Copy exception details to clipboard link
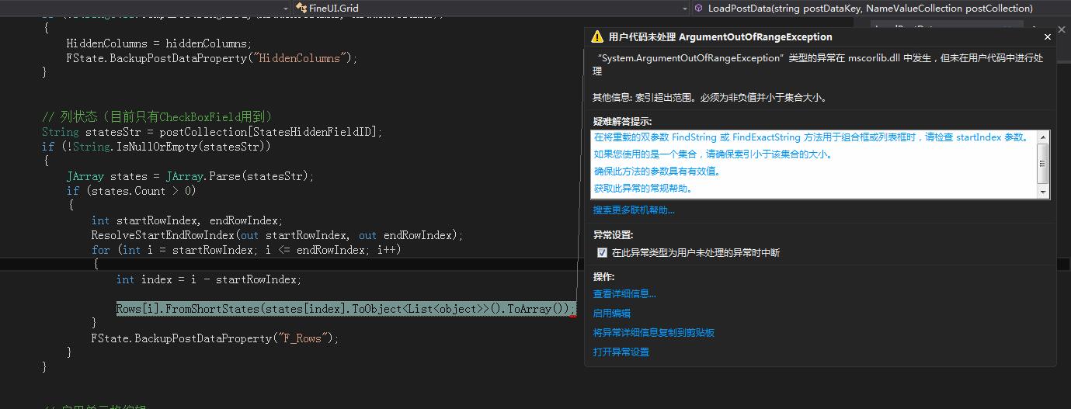The width and height of the screenshot is (1071, 409). (x=653, y=333)
